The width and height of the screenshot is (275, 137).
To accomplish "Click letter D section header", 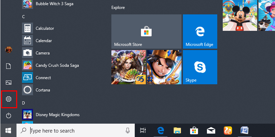I will 23,102.
